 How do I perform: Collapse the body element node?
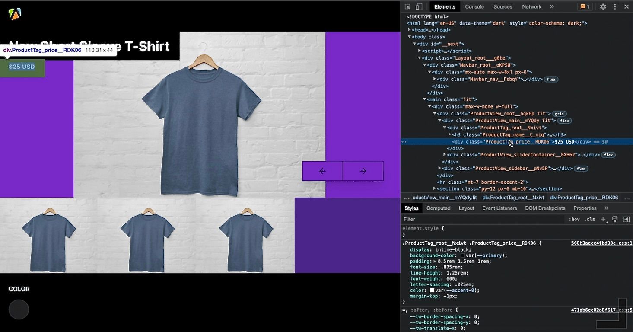click(x=409, y=37)
